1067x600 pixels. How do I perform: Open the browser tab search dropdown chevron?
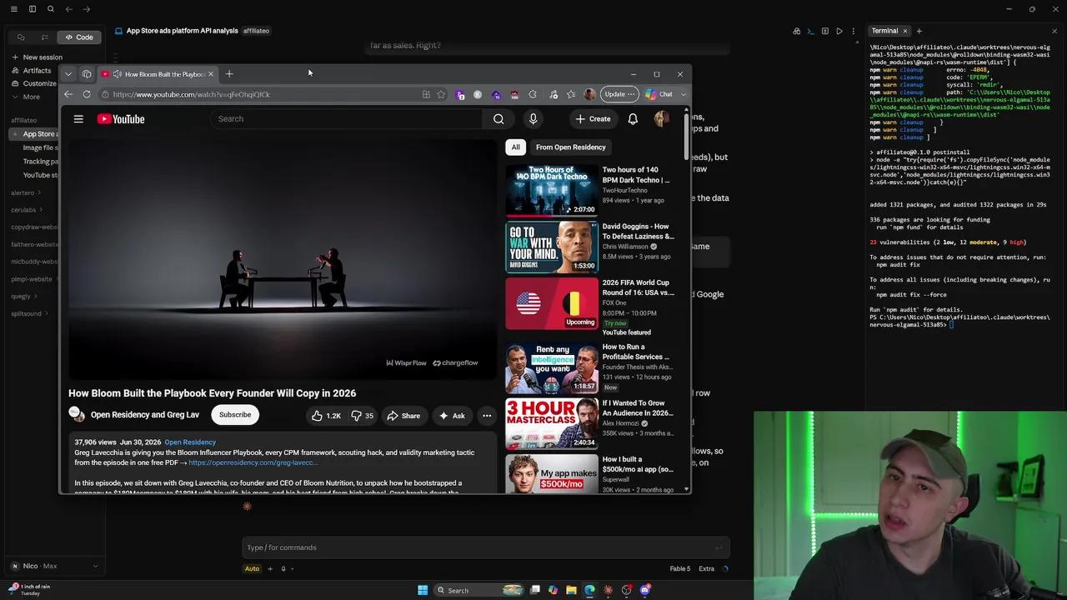(68, 74)
